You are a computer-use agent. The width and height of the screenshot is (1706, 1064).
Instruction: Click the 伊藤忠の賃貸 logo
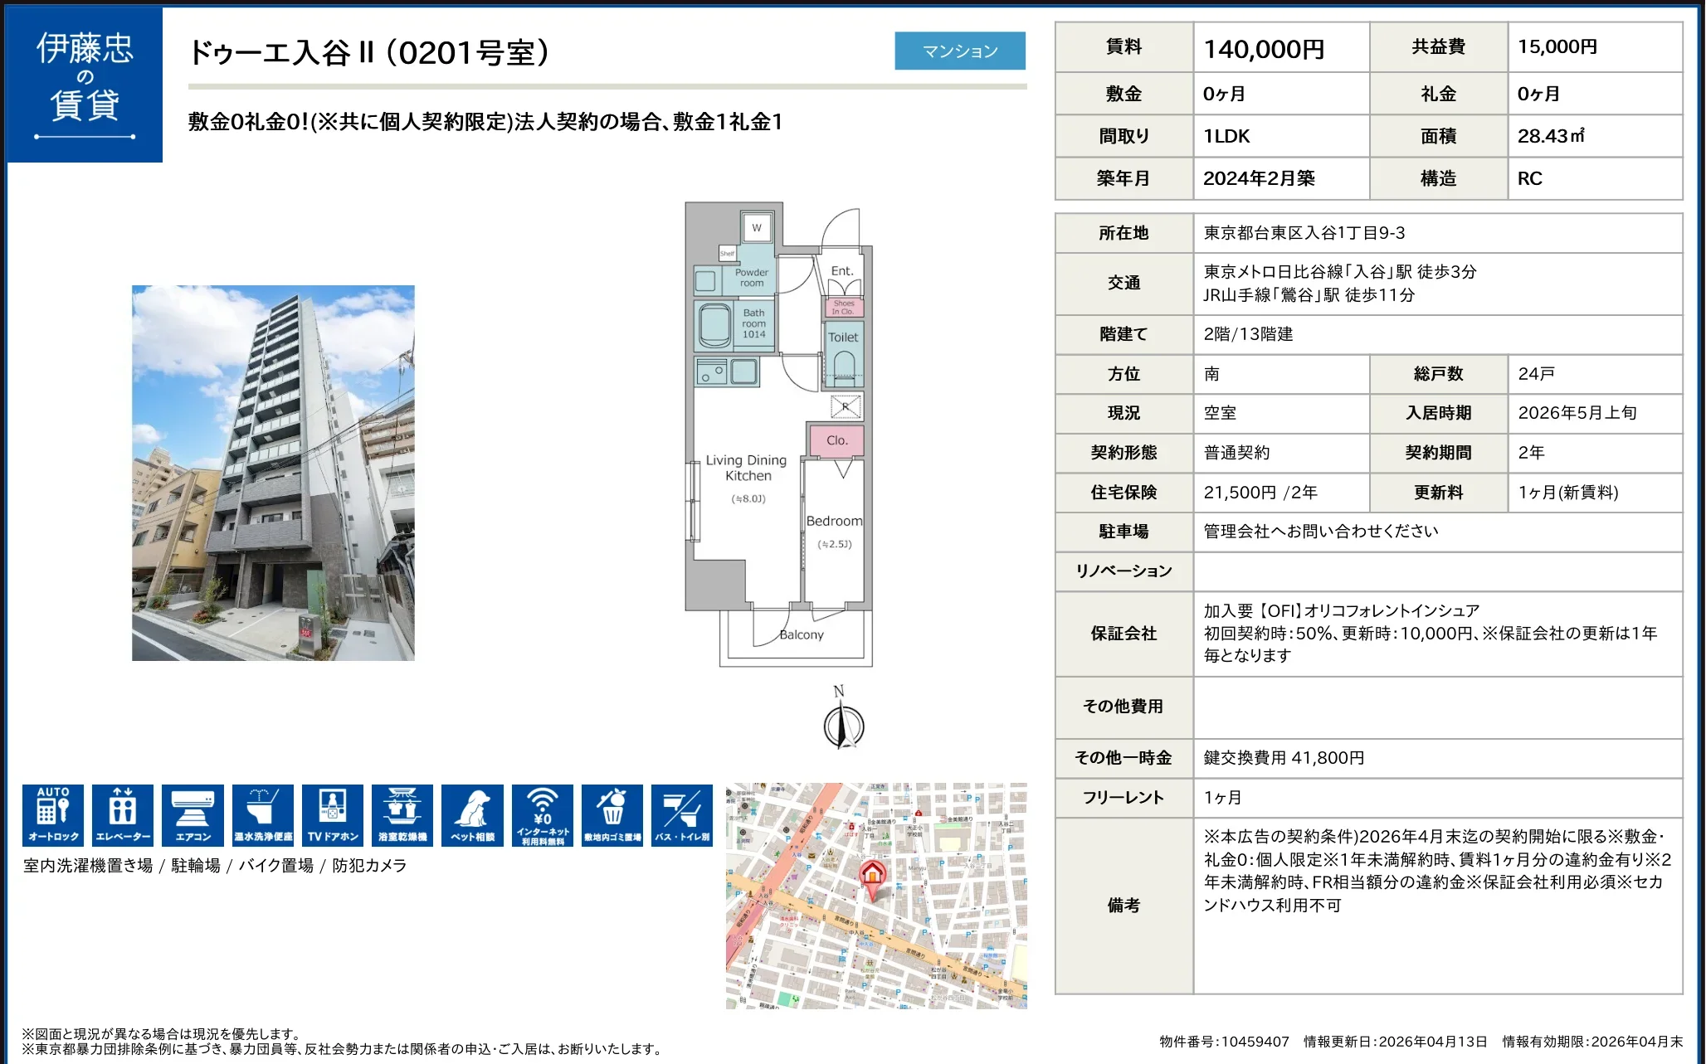84,83
